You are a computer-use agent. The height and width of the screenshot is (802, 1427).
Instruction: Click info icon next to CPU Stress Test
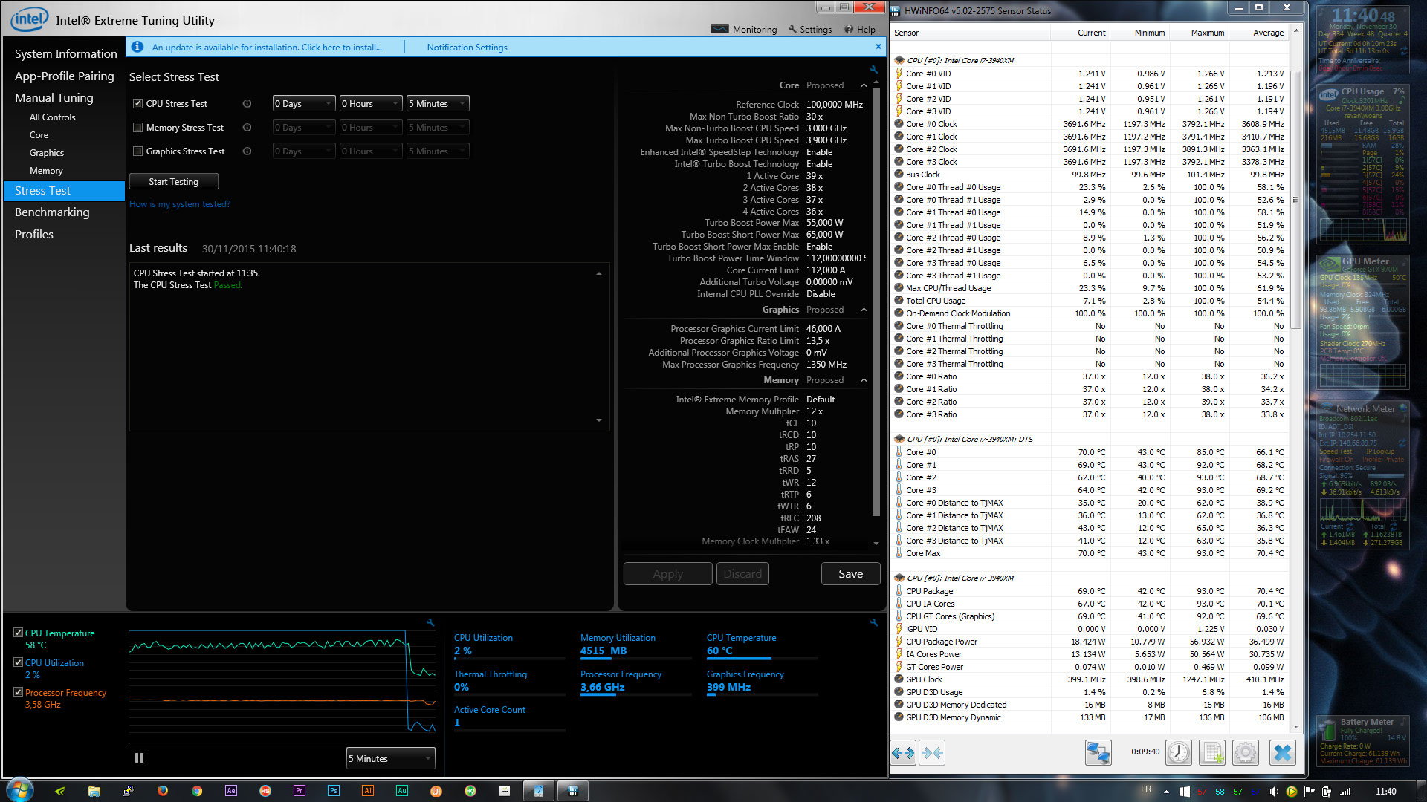[247, 104]
